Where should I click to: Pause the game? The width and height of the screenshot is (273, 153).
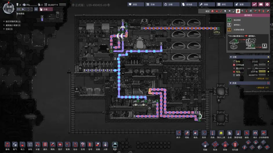coord(18,9)
